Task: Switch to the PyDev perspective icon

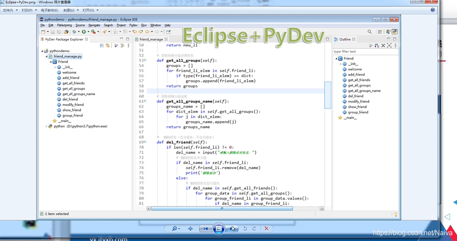Action: 395,32
